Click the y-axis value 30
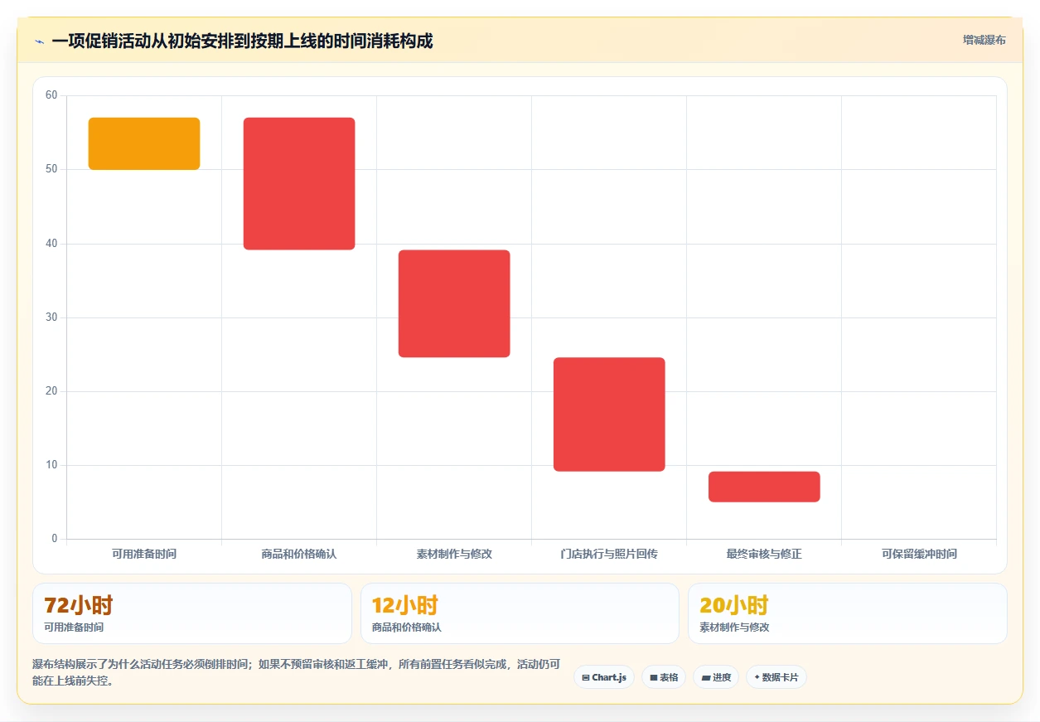Image resolution: width=1040 pixels, height=722 pixels. tap(51, 317)
